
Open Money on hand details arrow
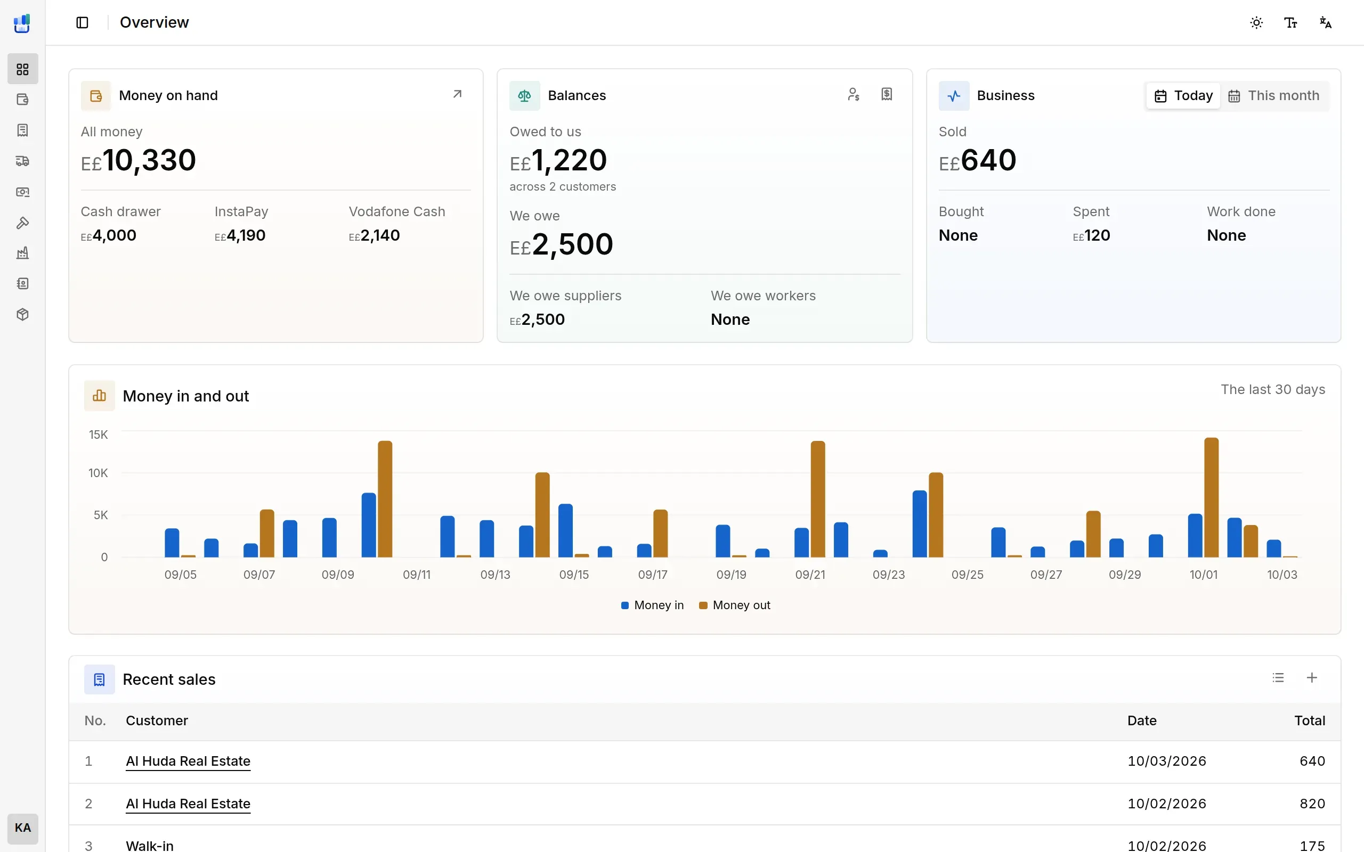pyautogui.click(x=457, y=94)
